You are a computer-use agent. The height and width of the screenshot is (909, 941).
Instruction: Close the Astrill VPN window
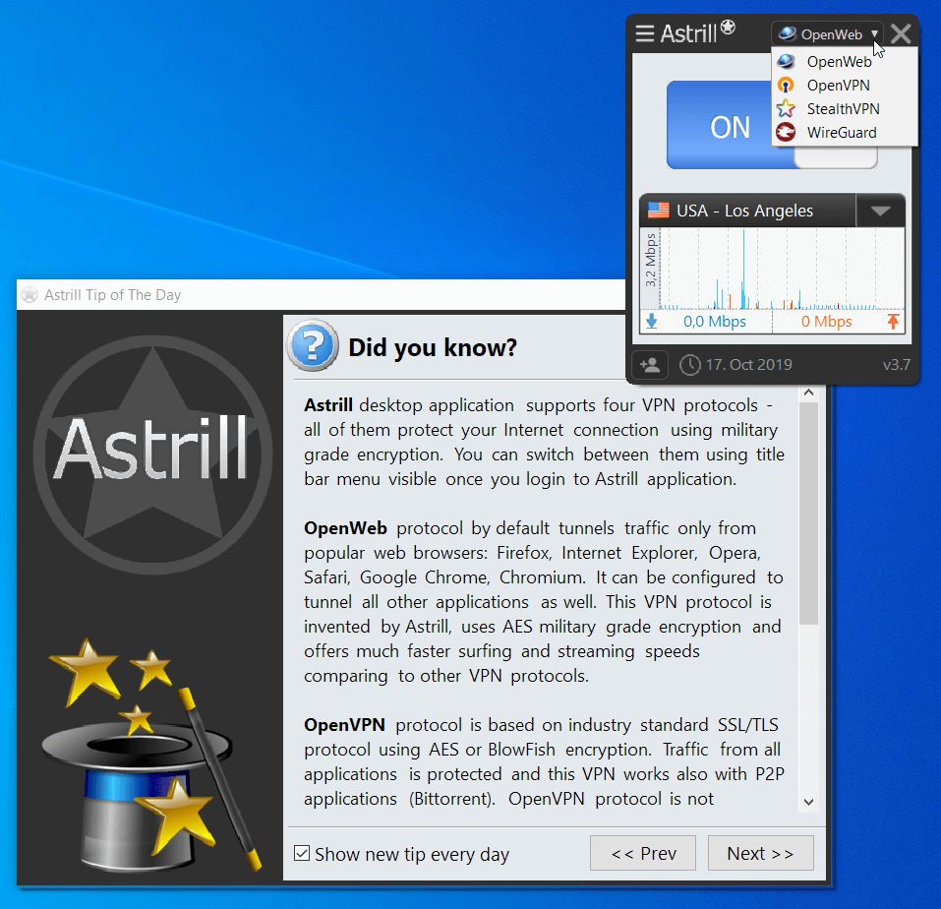point(901,33)
